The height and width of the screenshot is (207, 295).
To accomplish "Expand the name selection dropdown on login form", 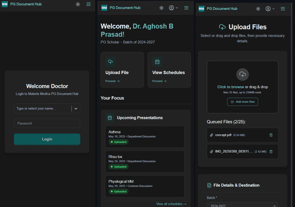I will pos(76,108).
